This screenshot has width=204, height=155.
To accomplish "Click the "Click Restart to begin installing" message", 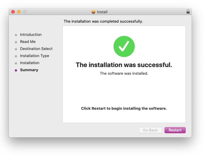I will click(x=124, y=108).
